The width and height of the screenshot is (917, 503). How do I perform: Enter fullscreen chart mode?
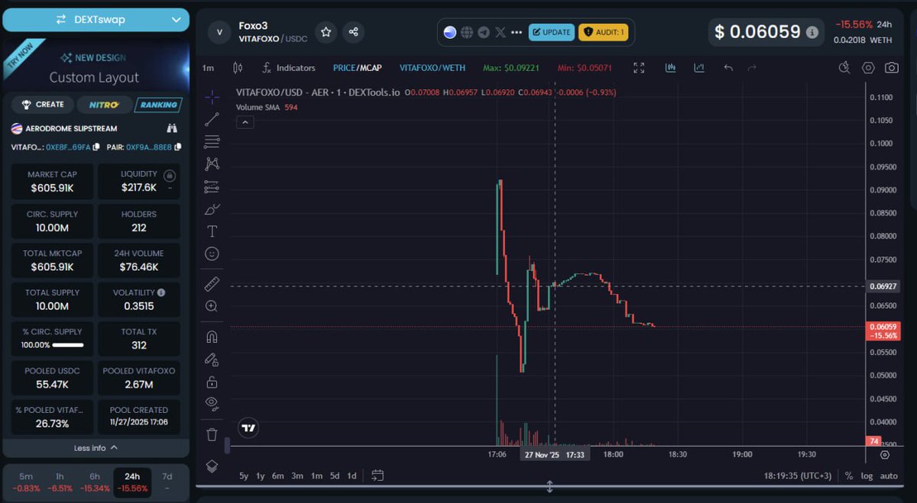pos(640,68)
